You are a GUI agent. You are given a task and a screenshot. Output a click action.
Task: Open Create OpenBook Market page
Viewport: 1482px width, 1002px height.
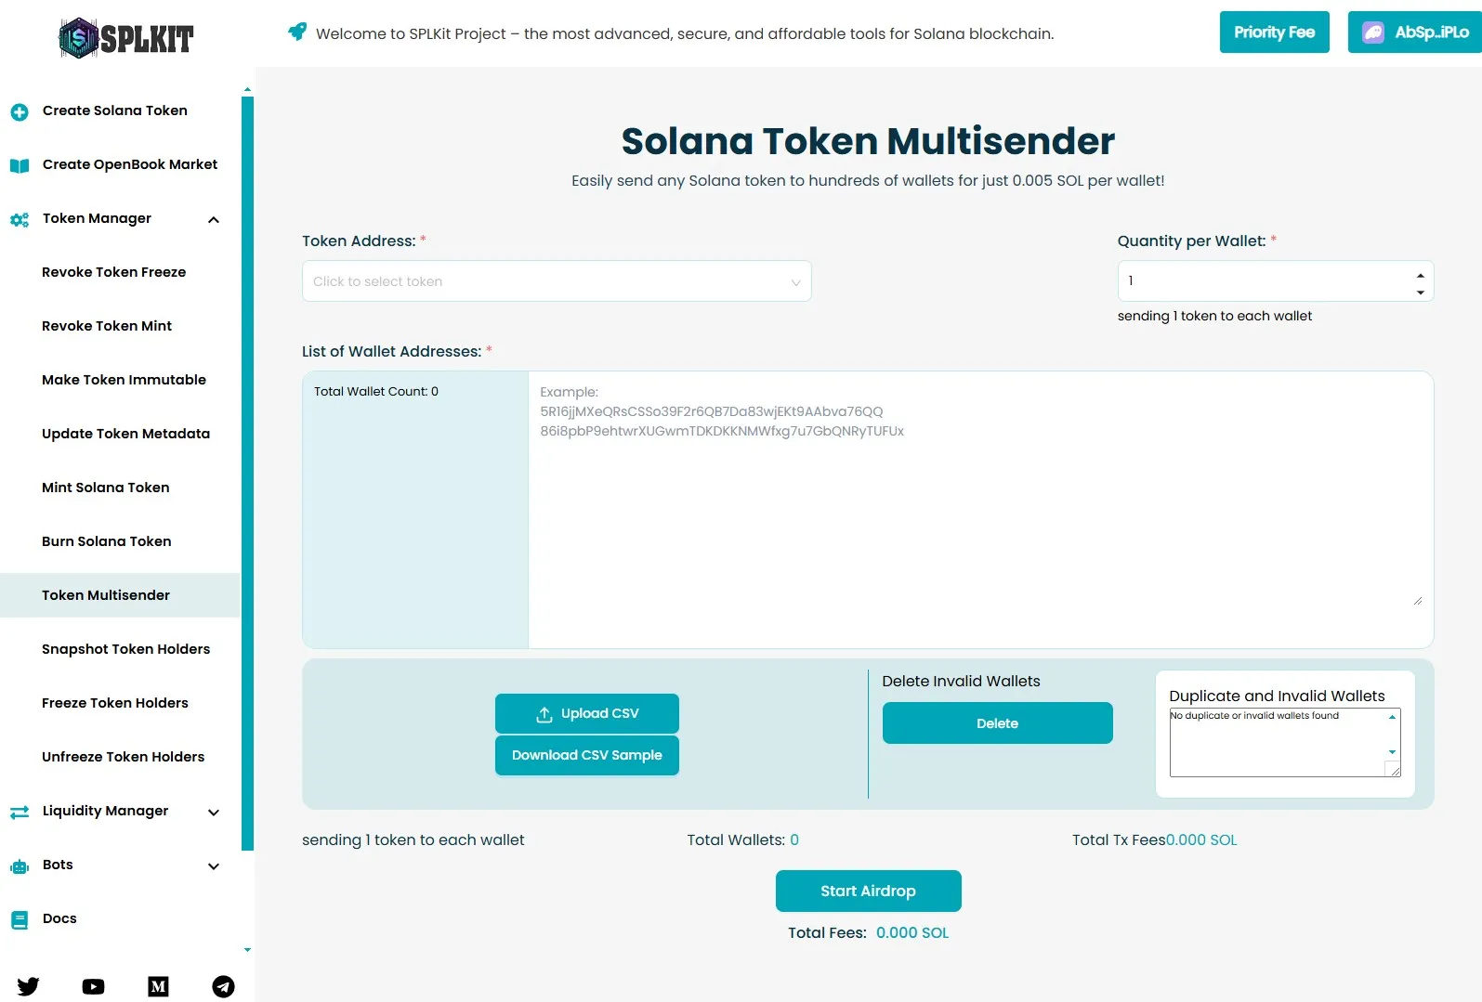click(130, 164)
